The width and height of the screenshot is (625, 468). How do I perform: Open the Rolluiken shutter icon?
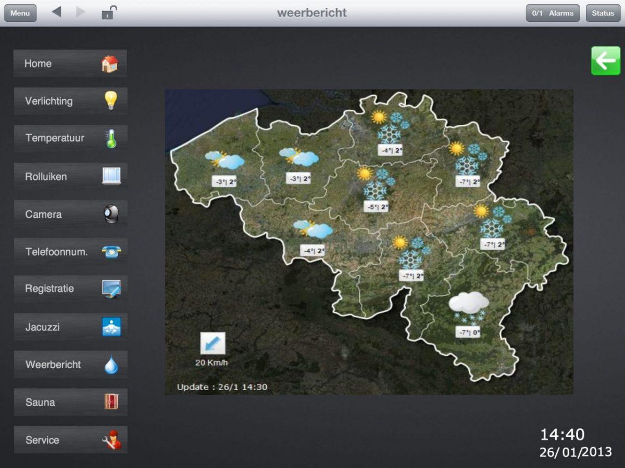(x=111, y=176)
